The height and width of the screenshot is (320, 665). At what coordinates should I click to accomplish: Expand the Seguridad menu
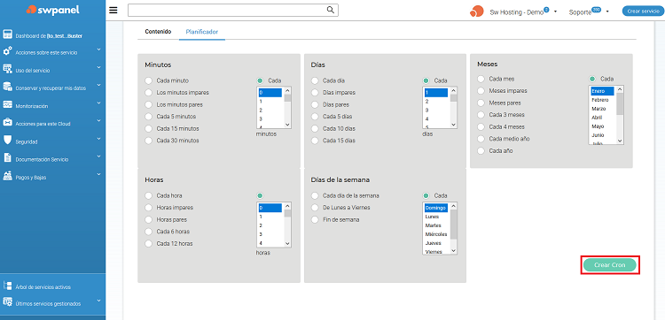pyautogui.click(x=98, y=138)
